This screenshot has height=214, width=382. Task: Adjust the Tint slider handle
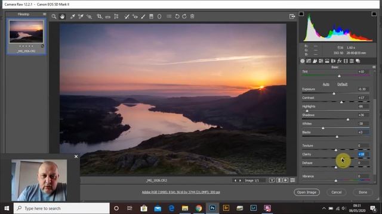pyautogui.click(x=339, y=76)
